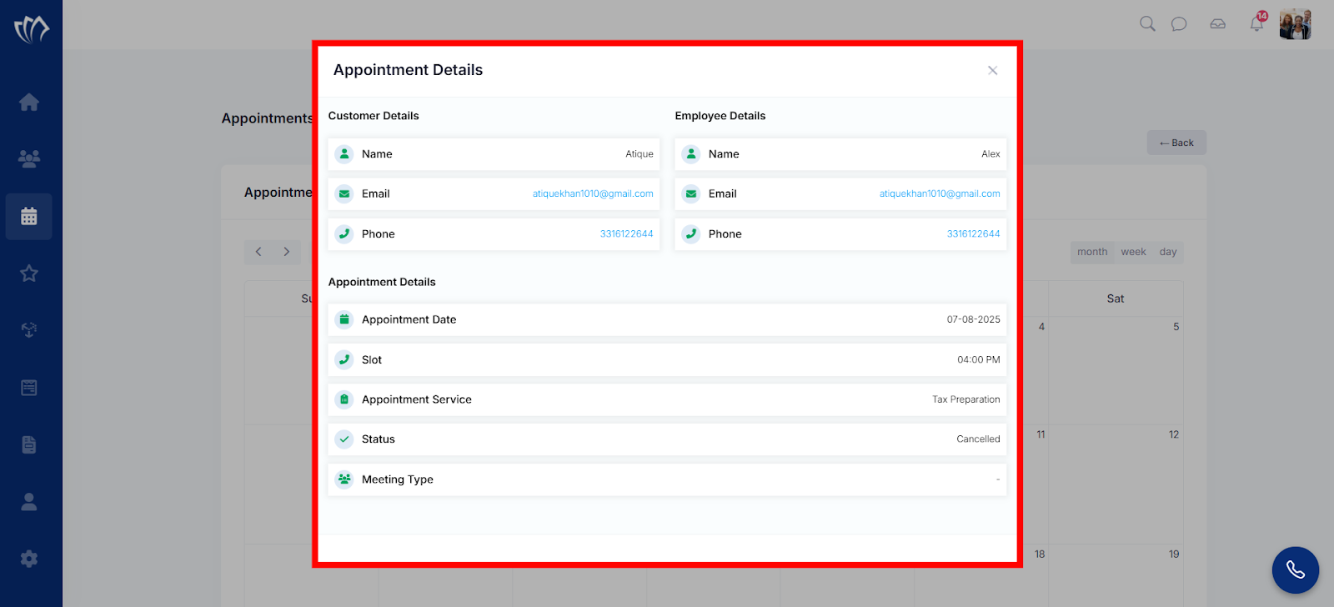Click the Tax Preparation service value
The height and width of the screenshot is (607, 1334).
(965, 399)
